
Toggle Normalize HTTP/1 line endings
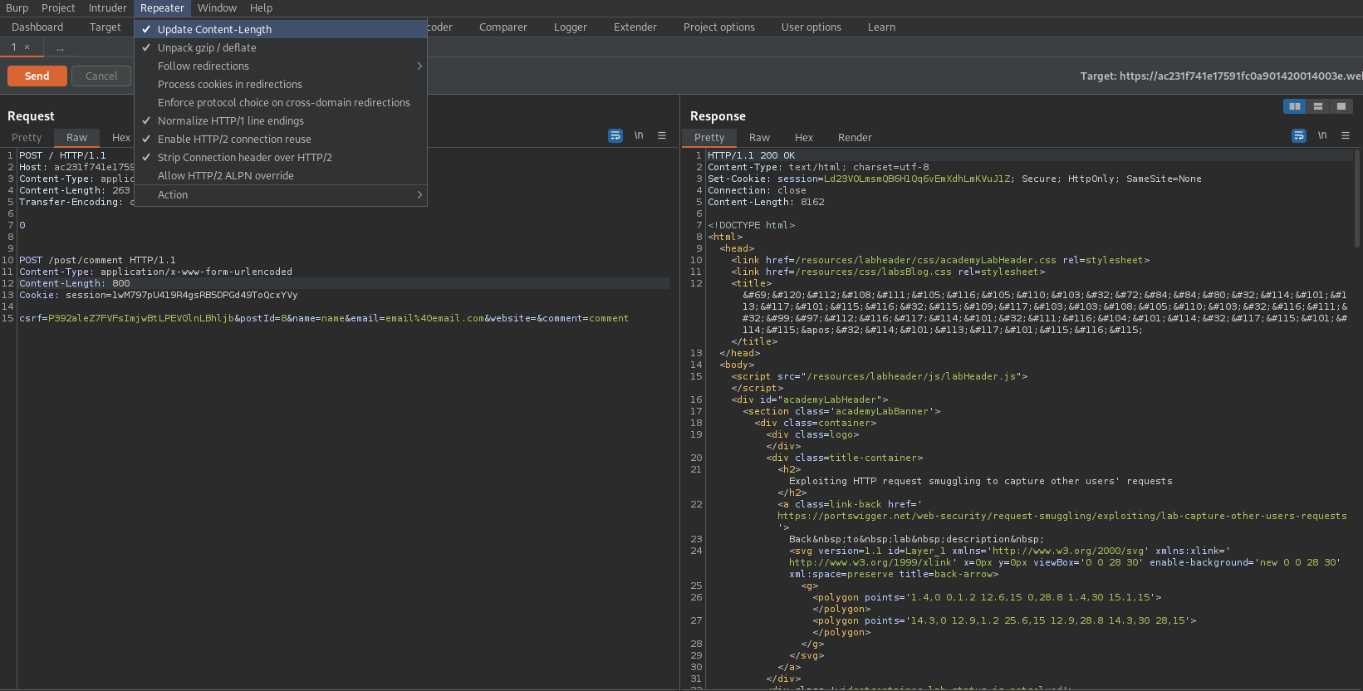tap(281, 120)
